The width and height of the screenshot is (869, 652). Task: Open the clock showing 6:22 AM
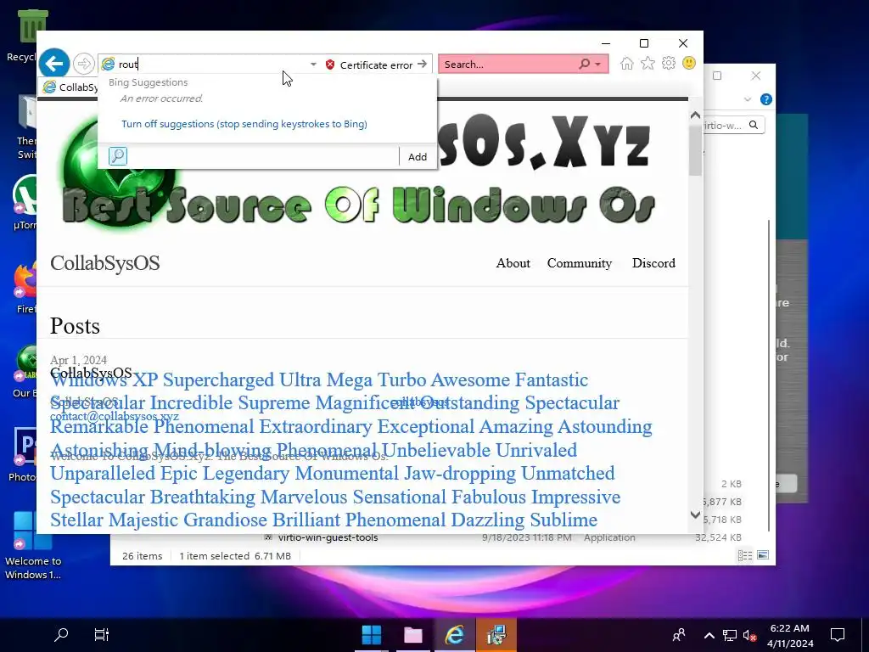coord(790,635)
